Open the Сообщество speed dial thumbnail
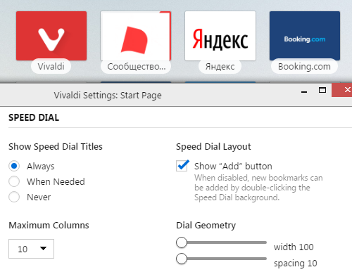Image resolution: width=352 pixels, height=279 pixels. click(136, 36)
